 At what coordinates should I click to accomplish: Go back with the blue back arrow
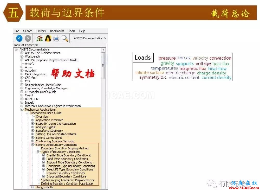(19, 39)
